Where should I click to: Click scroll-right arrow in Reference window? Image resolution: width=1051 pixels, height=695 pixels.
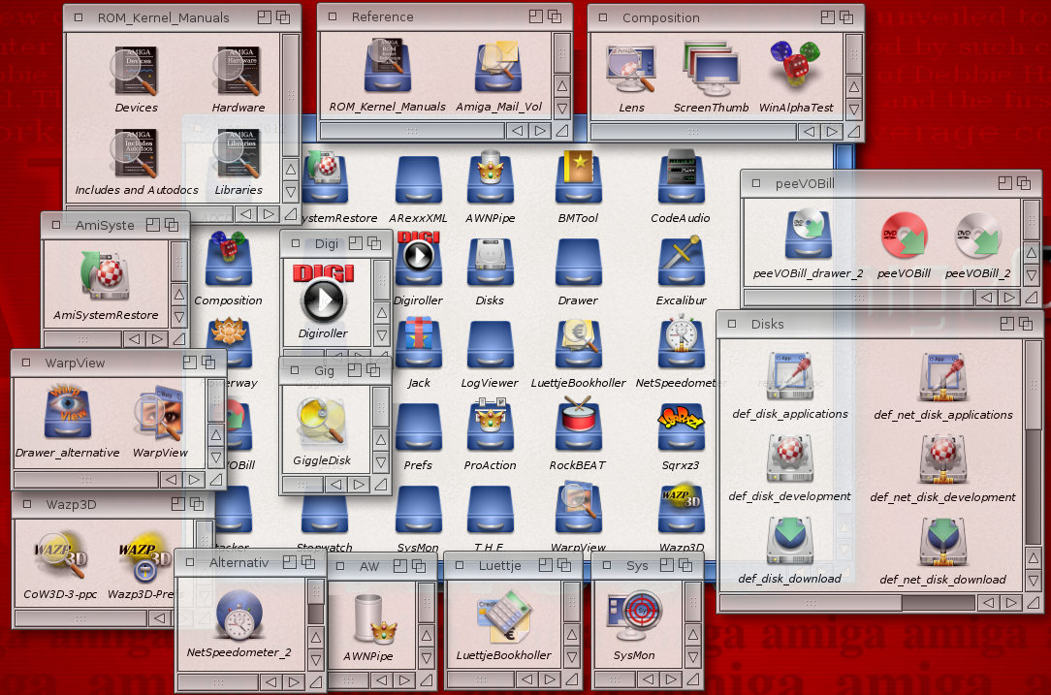pyautogui.click(x=540, y=130)
